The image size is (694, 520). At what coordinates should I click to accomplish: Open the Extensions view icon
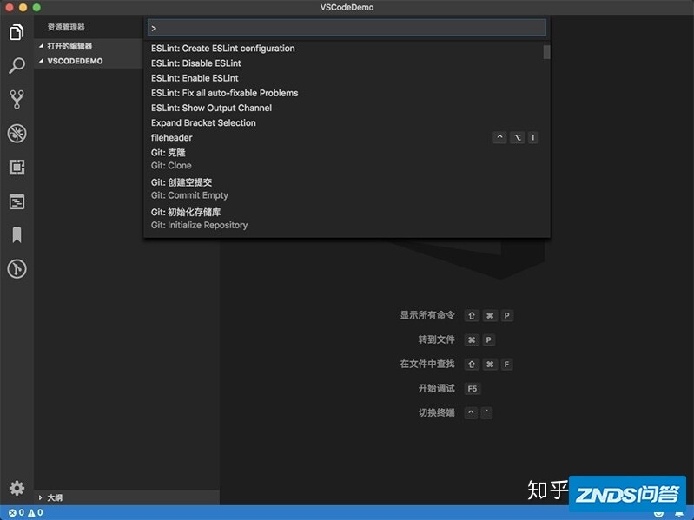coord(17,168)
